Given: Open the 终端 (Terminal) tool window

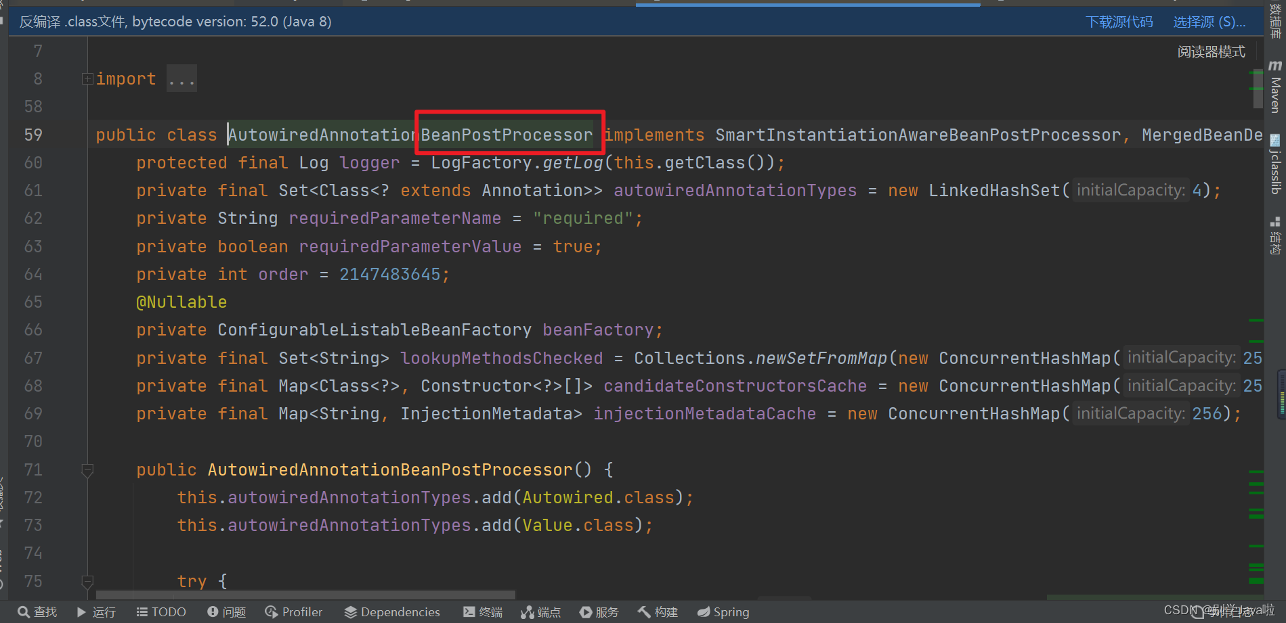Looking at the screenshot, I should click(482, 612).
